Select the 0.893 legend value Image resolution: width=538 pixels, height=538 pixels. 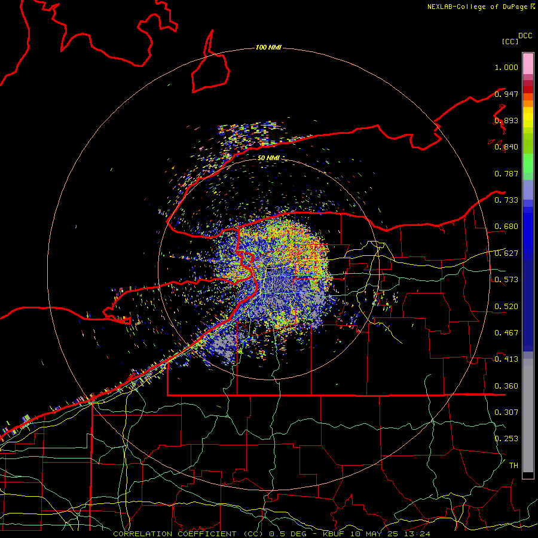pos(506,120)
